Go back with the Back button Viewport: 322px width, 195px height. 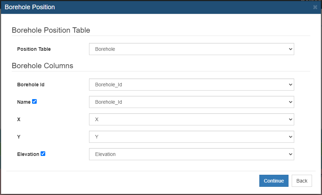point(302,181)
